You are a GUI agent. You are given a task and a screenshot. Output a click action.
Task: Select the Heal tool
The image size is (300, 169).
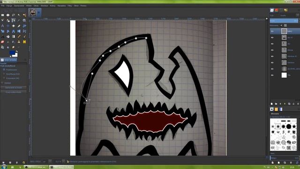click(x=24, y=42)
